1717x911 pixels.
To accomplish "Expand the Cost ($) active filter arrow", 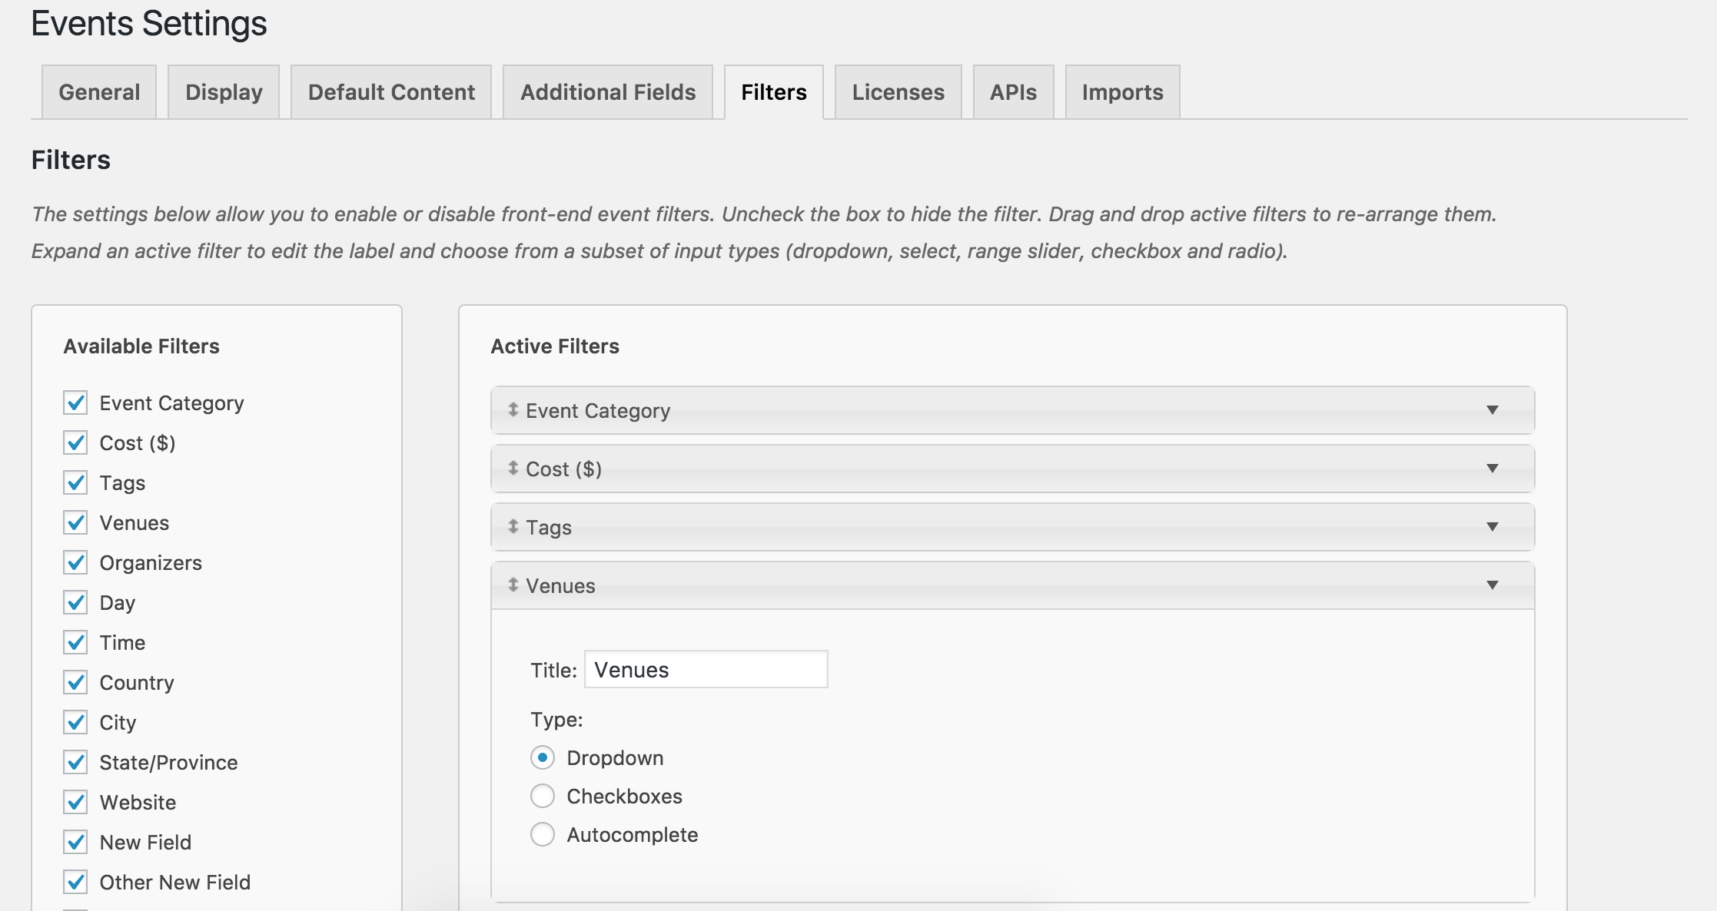I will [1492, 469].
